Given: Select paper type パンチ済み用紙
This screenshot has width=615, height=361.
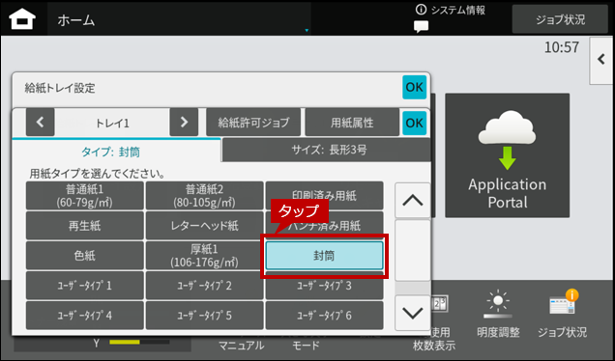Looking at the screenshot, I should point(324,226).
